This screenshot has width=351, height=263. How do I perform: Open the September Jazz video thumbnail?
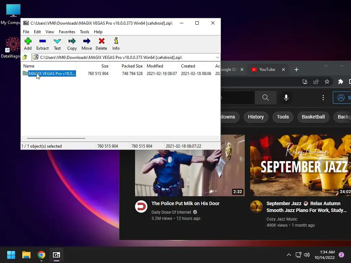point(301,165)
